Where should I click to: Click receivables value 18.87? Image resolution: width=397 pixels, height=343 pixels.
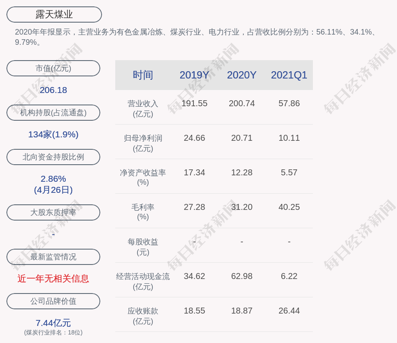pos(242,311)
